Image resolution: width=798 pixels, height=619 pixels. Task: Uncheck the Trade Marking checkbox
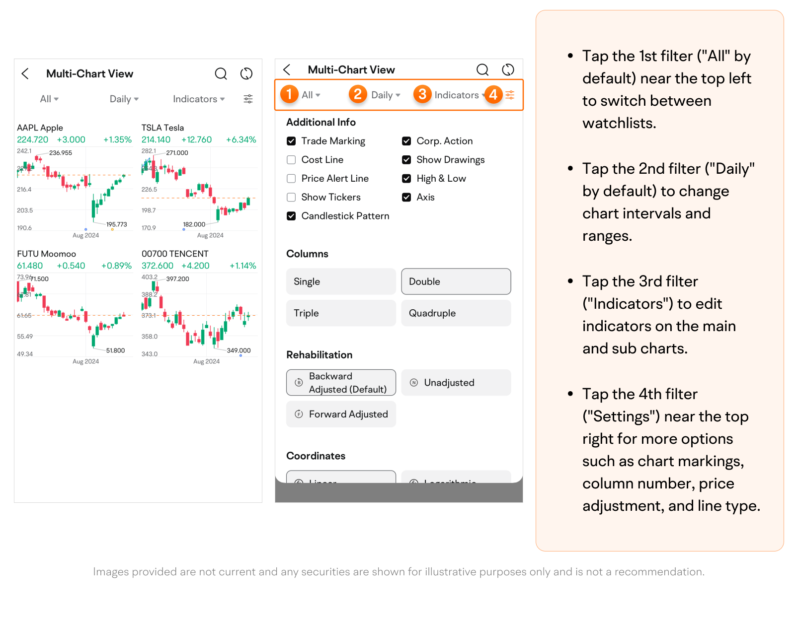291,141
